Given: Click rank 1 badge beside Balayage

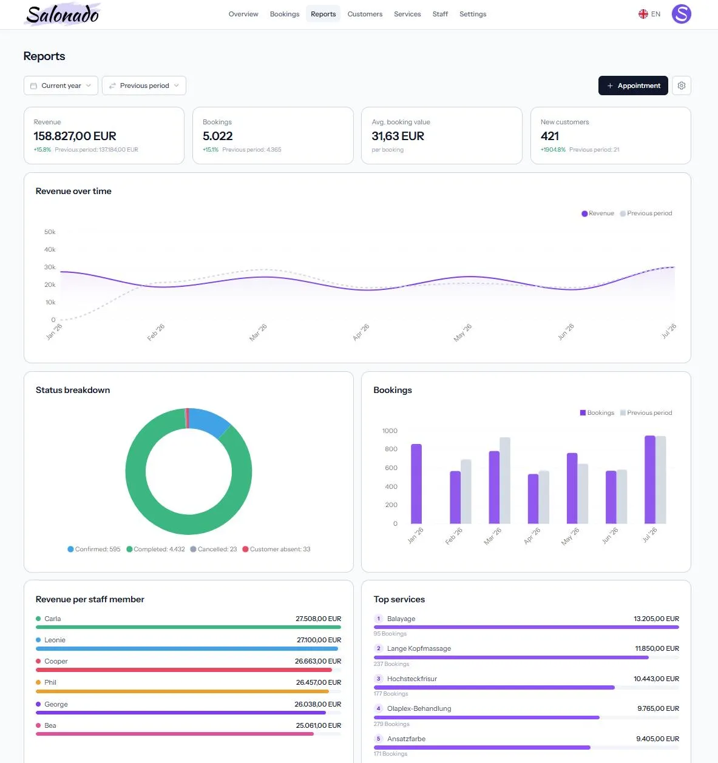Looking at the screenshot, I should tap(379, 619).
